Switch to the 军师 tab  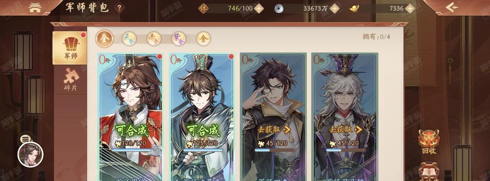(70, 48)
